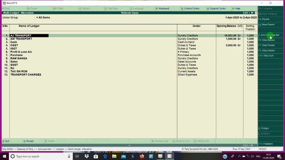Viewport: 285px width, 160px height.
Task: Click Sales Accounts group cell
Action: pyautogui.click(x=187, y=62)
